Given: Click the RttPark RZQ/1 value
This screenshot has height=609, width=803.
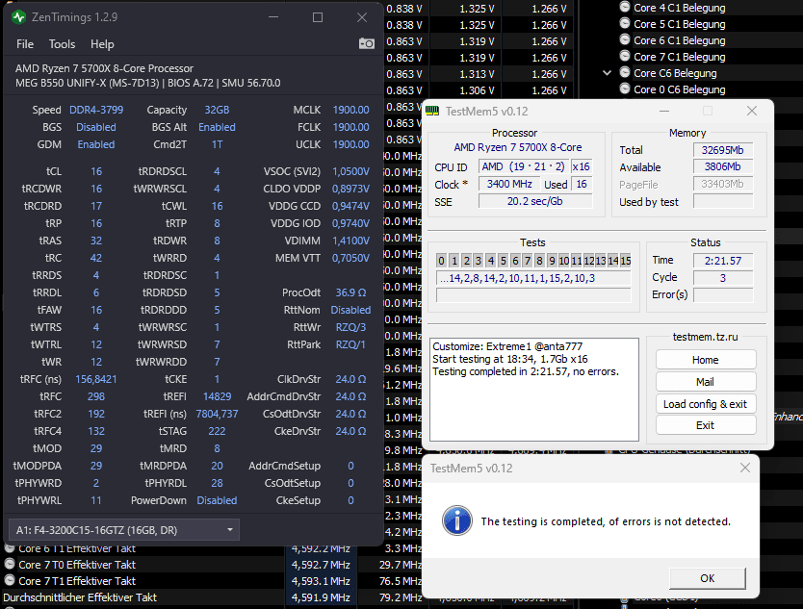Looking at the screenshot, I should pyautogui.click(x=350, y=344).
